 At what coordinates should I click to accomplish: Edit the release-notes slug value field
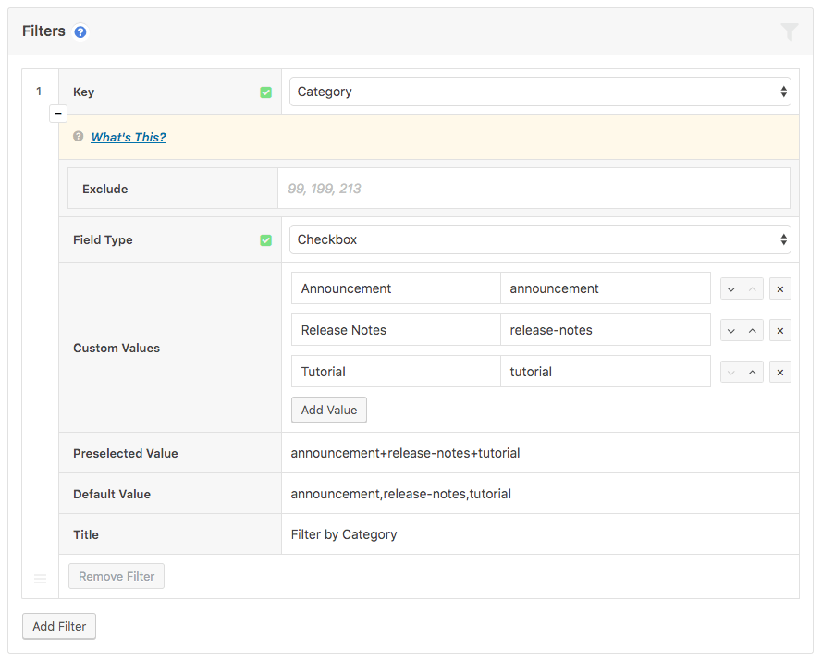pyautogui.click(x=606, y=330)
